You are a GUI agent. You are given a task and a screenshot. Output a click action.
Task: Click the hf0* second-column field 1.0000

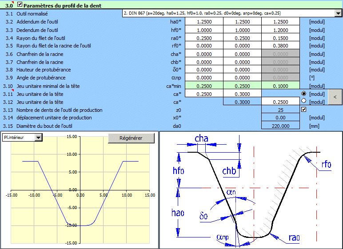point(242,30)
